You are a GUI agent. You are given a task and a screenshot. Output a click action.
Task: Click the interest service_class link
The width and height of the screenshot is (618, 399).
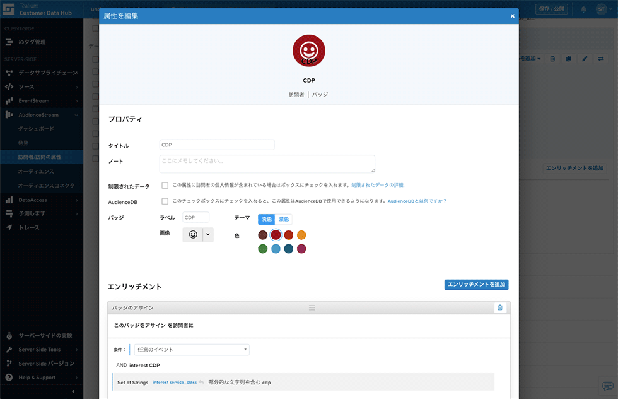pyautogui.click(x=175, y=383)
